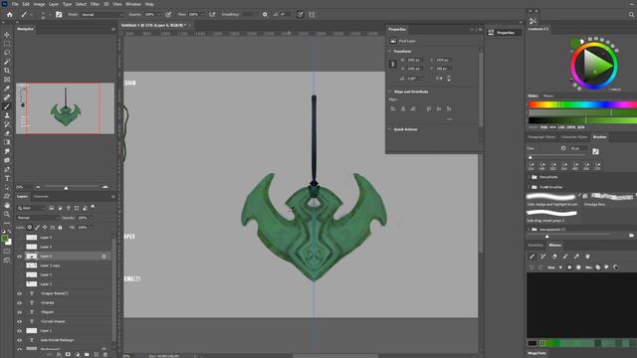This screenshot has width=637, height=358.
Task: Hide Layer 1 via eye icon
Action: pyautogui.click(x=19, y=331)
